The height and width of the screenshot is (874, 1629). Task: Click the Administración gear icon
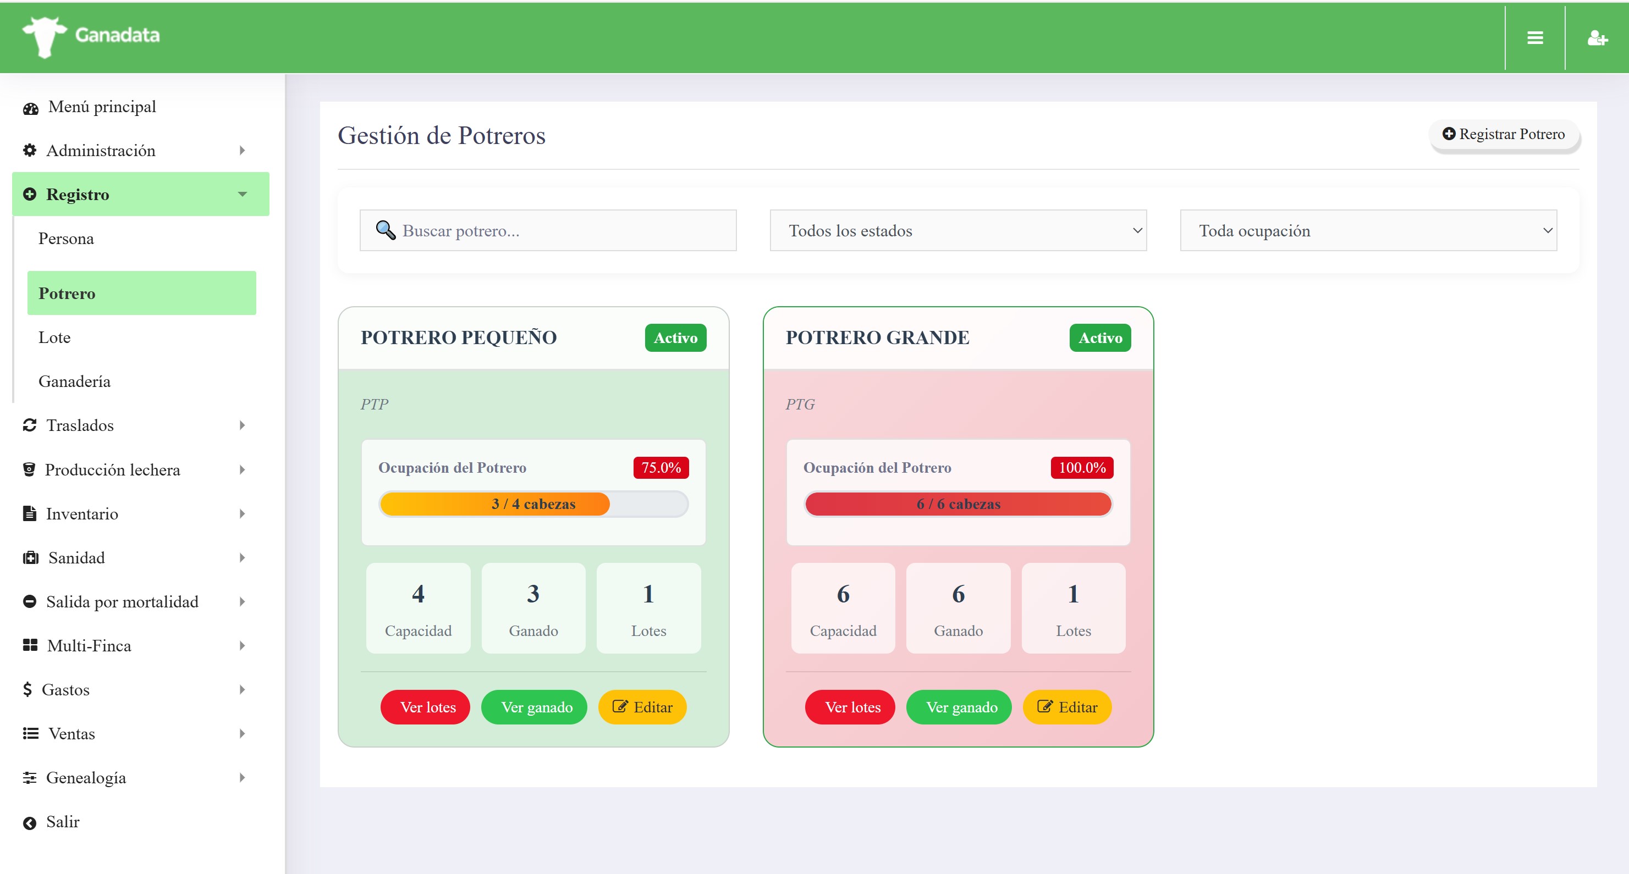click(x=30, y=151)
